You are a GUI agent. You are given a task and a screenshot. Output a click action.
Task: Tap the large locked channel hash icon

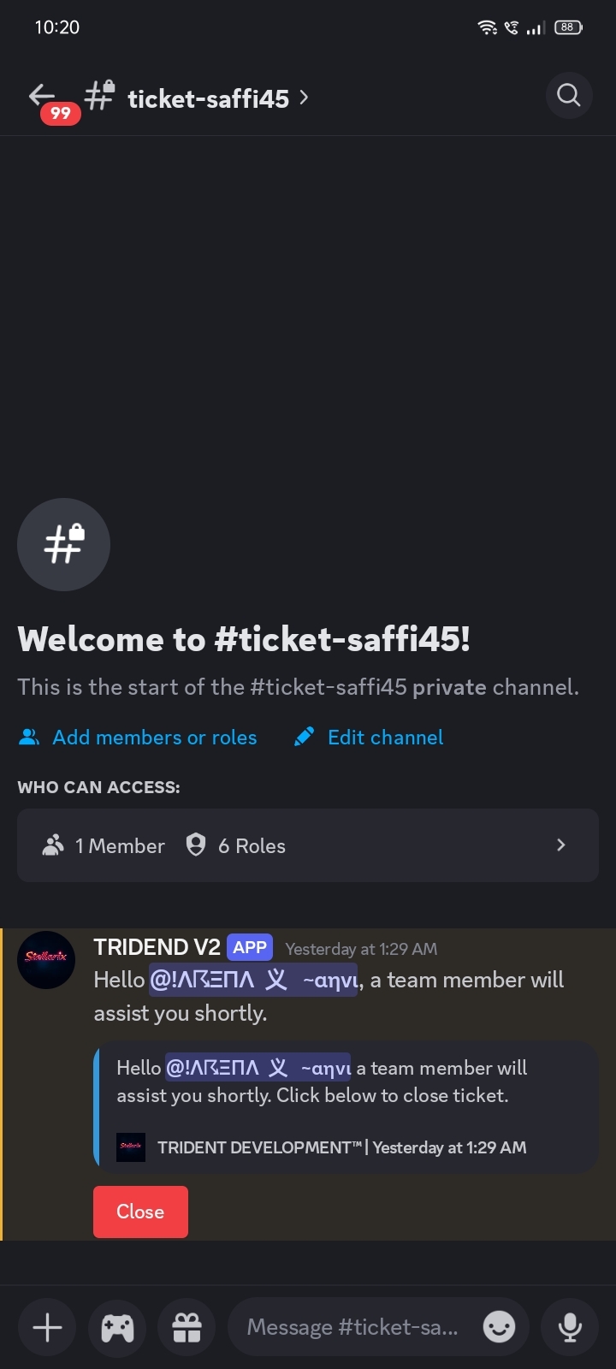63,544
